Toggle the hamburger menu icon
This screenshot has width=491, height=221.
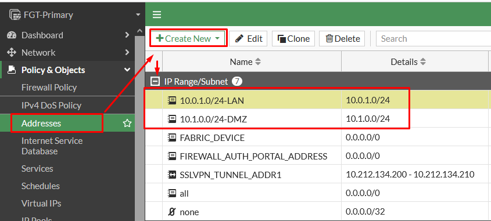[156, 15]
